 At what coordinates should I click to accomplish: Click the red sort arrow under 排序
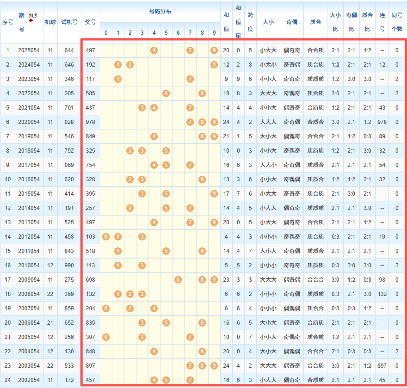click(x=31, y=20)
